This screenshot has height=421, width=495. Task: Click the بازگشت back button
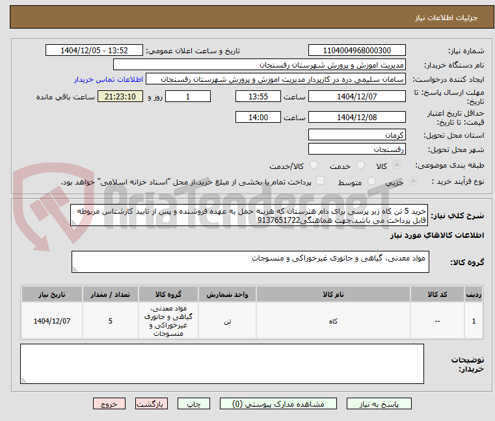point(152,403)
